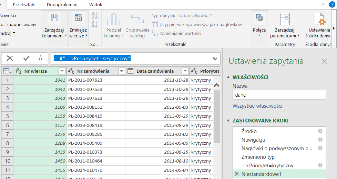Expand the formula bar chevron
The height and width of the screenshot is (179, 337).
click(216, 59)
